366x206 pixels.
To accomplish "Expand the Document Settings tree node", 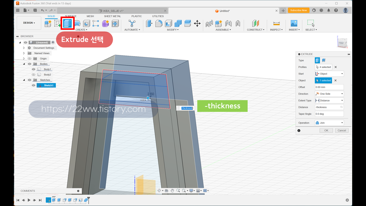I will (24, 48).
